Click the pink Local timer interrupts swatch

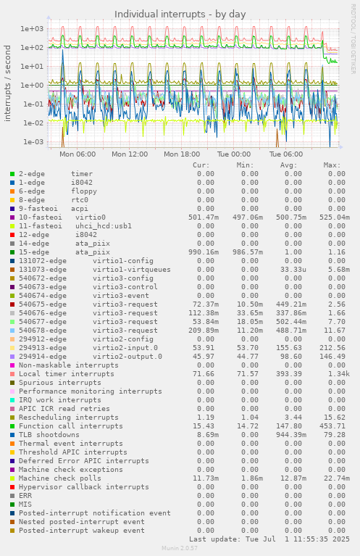pyautogui.click(x=12, y=374)
